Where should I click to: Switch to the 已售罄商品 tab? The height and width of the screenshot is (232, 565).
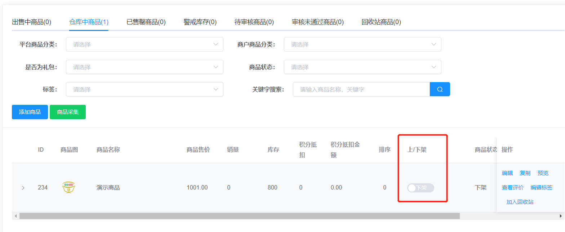pyautogui.click(x=146, y=22)
